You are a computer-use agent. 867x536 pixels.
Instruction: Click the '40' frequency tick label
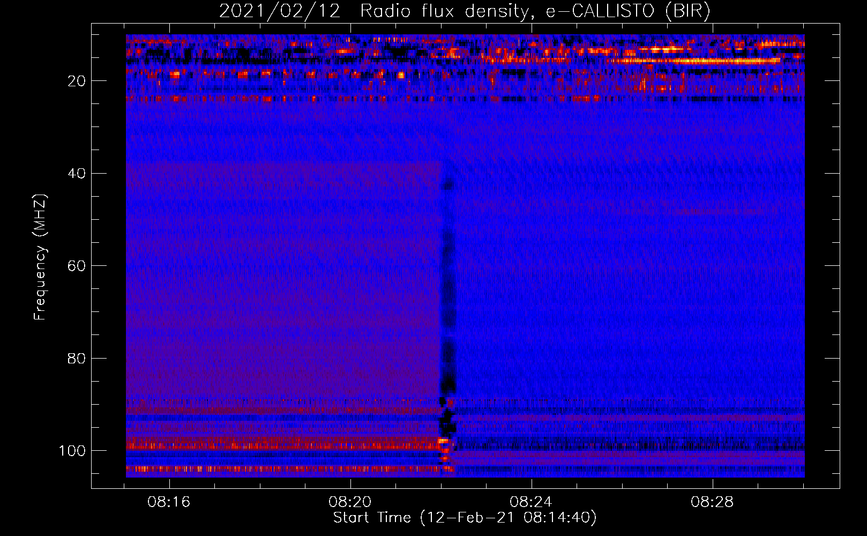pyautogui.click(x=77, y=174)
